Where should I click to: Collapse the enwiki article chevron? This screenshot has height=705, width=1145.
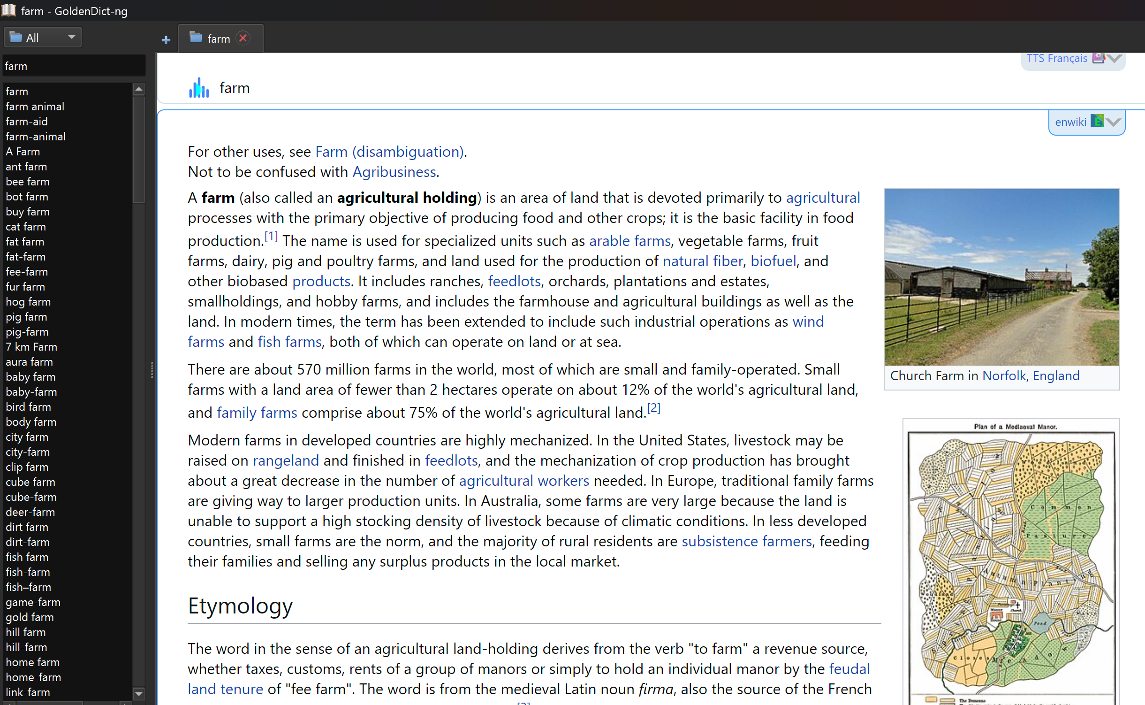coord(1113,122)
